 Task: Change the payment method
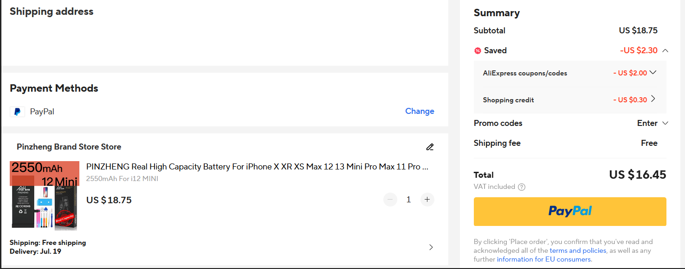tap(420, 111)
